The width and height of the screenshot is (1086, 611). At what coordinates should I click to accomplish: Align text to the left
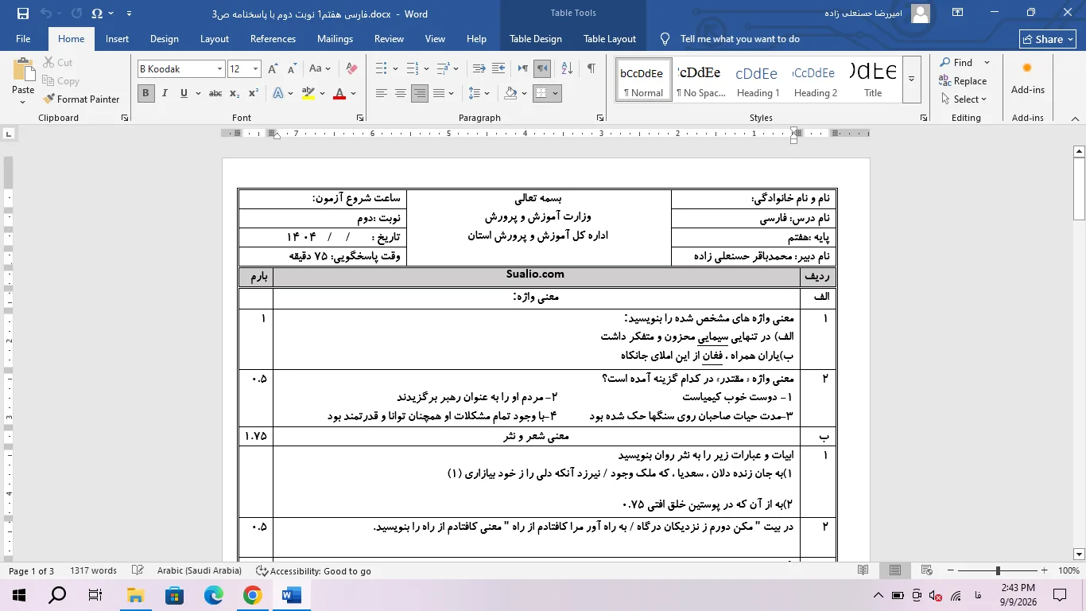point(381,93)
